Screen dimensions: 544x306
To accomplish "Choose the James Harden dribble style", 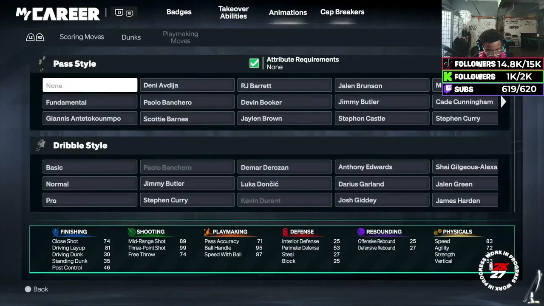I will (465, 200).
